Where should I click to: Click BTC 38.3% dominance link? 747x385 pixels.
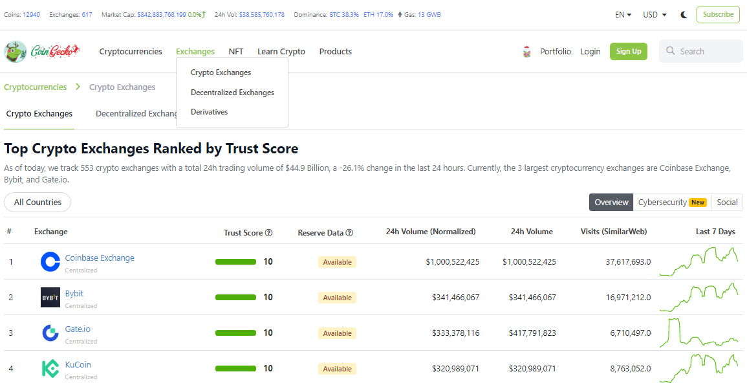click(344, 15)
